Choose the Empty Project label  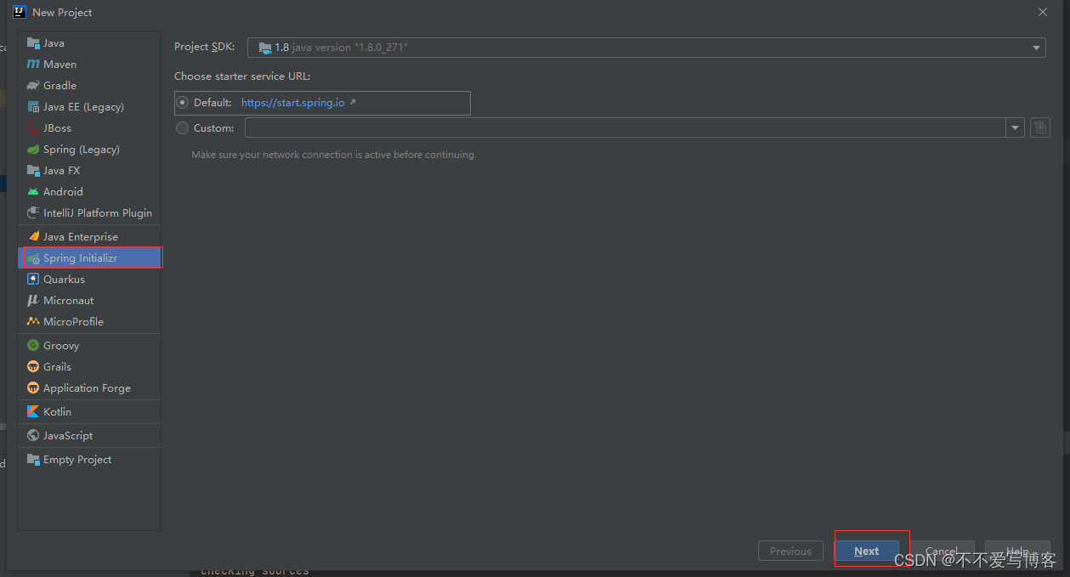tap(77, 460)
